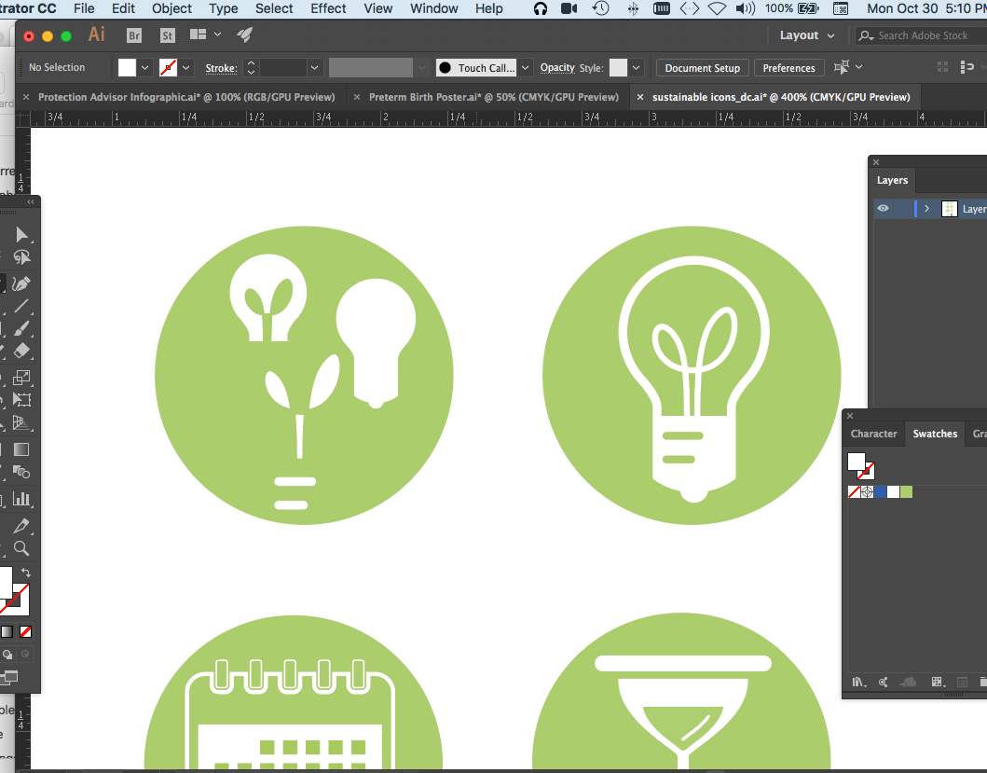987x773 pixels.
Task: Switch to Protection Advisor Infographic.ai tab
Action: 186,97
